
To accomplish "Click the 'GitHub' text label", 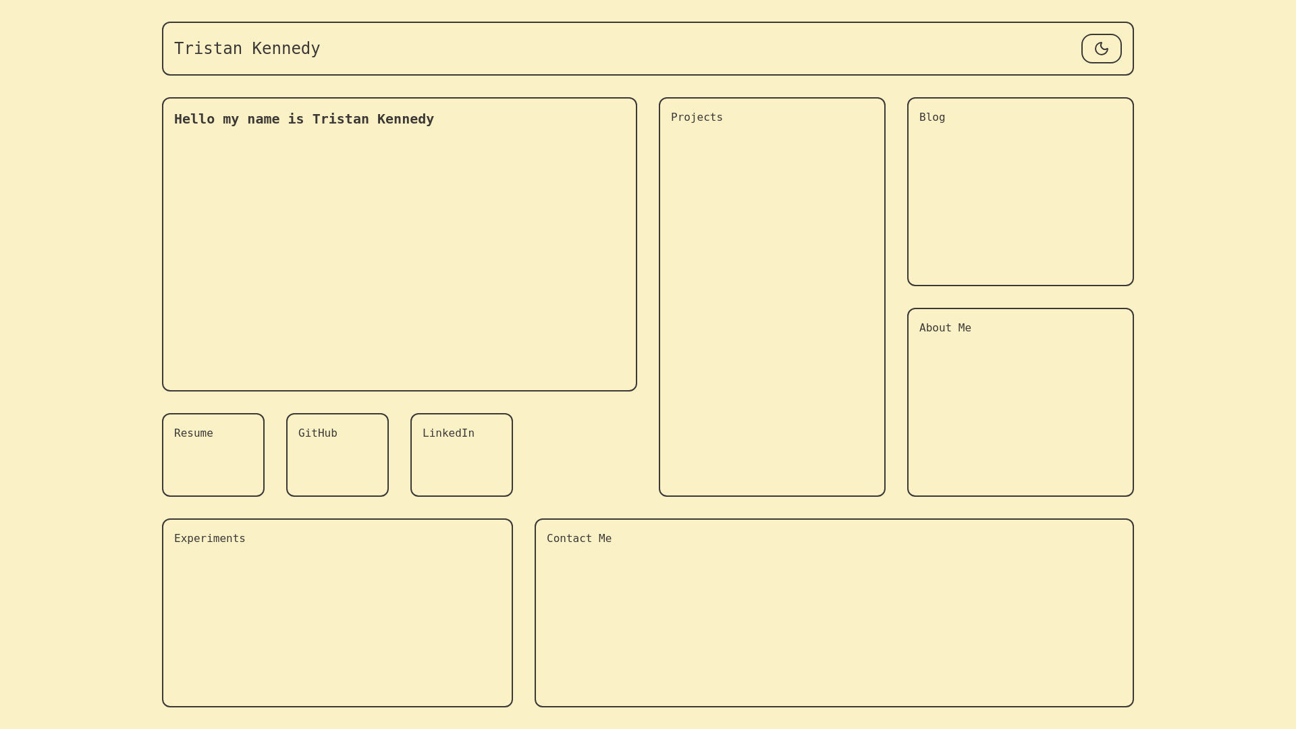I will (x=317, y=433).
